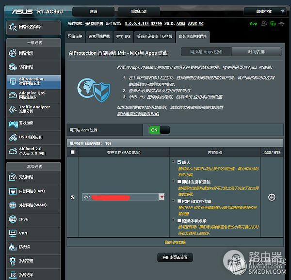Click the green App icon in header
This screenshot has height=280, width=291.
tap(253, 23)
